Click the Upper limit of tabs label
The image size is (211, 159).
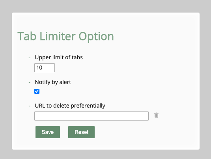pos(59,57)
